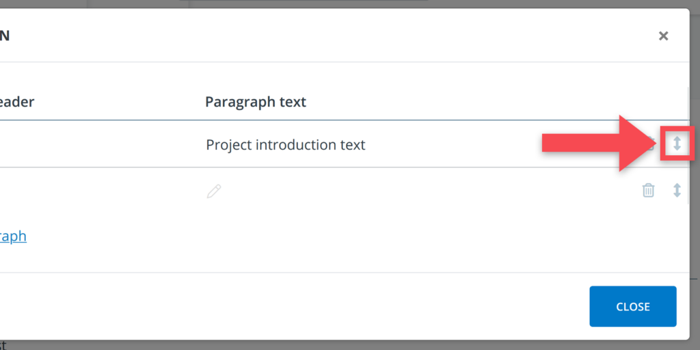Select the Project introduction text cell

pos(286,145)
